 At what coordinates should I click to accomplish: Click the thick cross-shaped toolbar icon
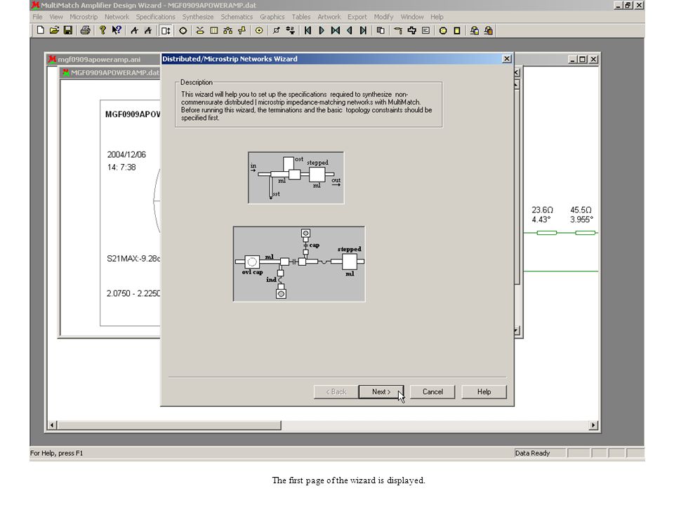(x=412, y=30)
